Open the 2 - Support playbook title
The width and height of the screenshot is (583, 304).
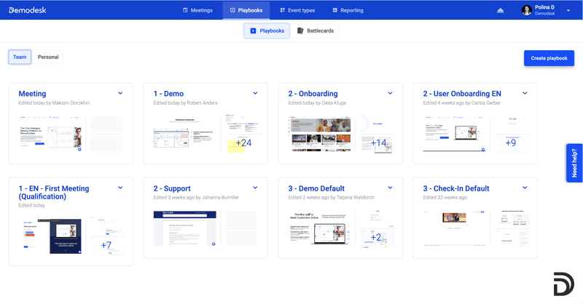pyautogui.click(x=172, y=188)
